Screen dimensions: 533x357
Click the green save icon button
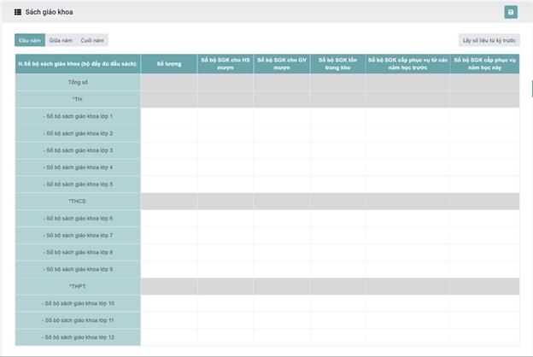pyautogui.click(x=511, y=12)
